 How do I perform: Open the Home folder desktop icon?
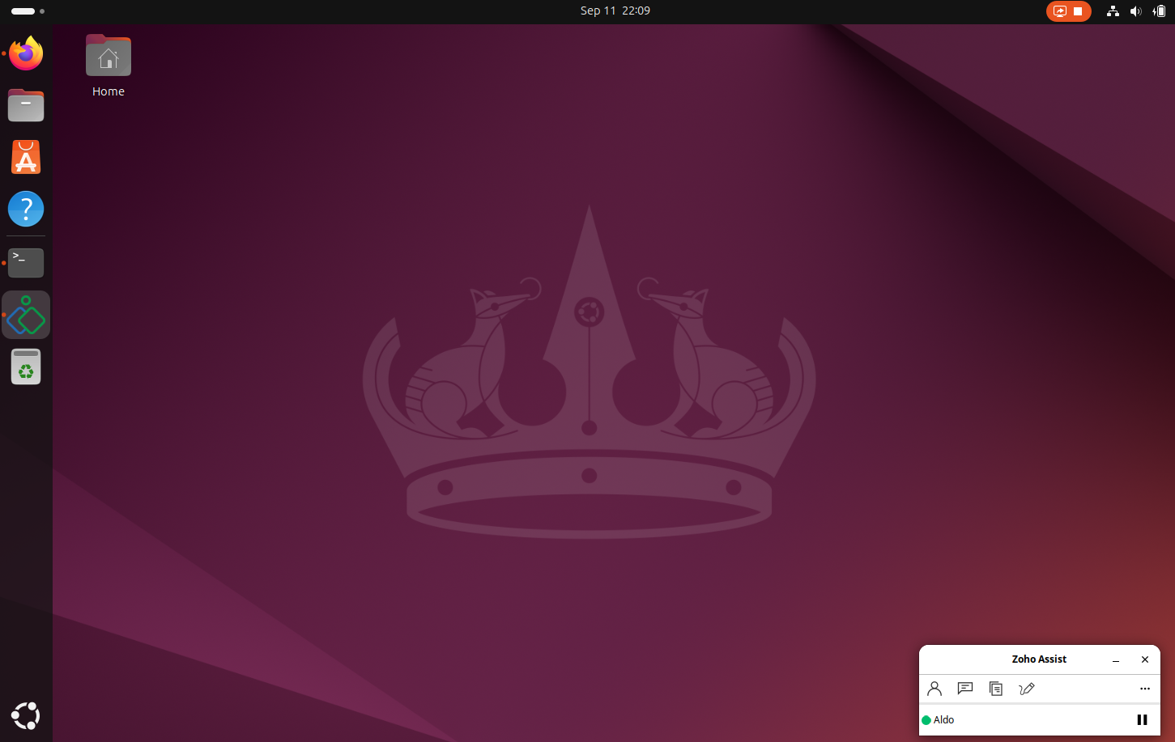click(x=109, y=65)
